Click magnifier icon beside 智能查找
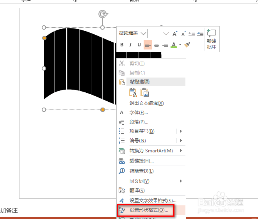Image resolution: width=258 pixels, height=219 pixels. [122, 171]
